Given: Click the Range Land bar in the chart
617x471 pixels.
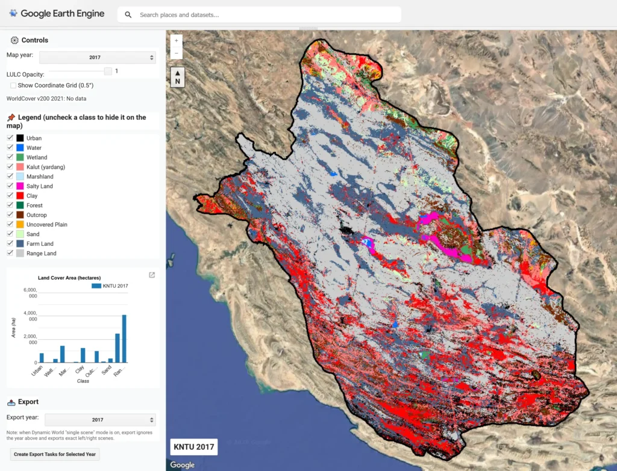Looking at the screenshot, I should [124, 338].
